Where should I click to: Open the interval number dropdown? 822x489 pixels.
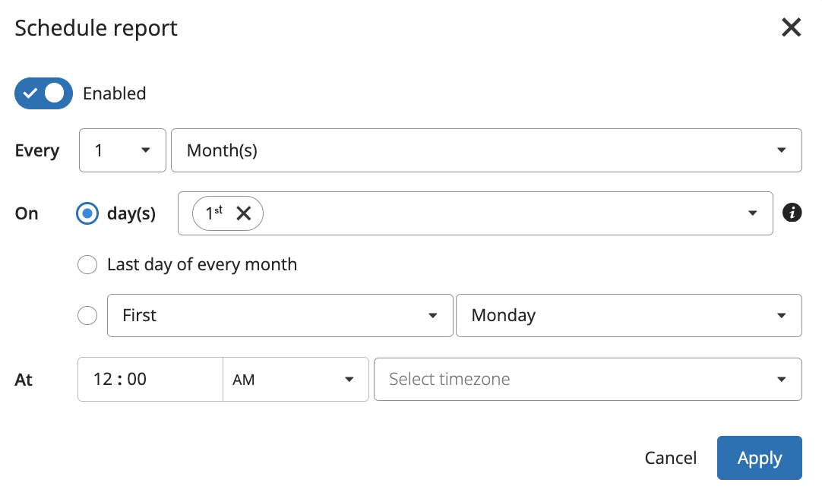point(122,150)
